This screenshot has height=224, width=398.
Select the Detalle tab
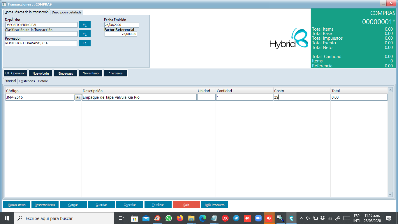click(43, 81)
